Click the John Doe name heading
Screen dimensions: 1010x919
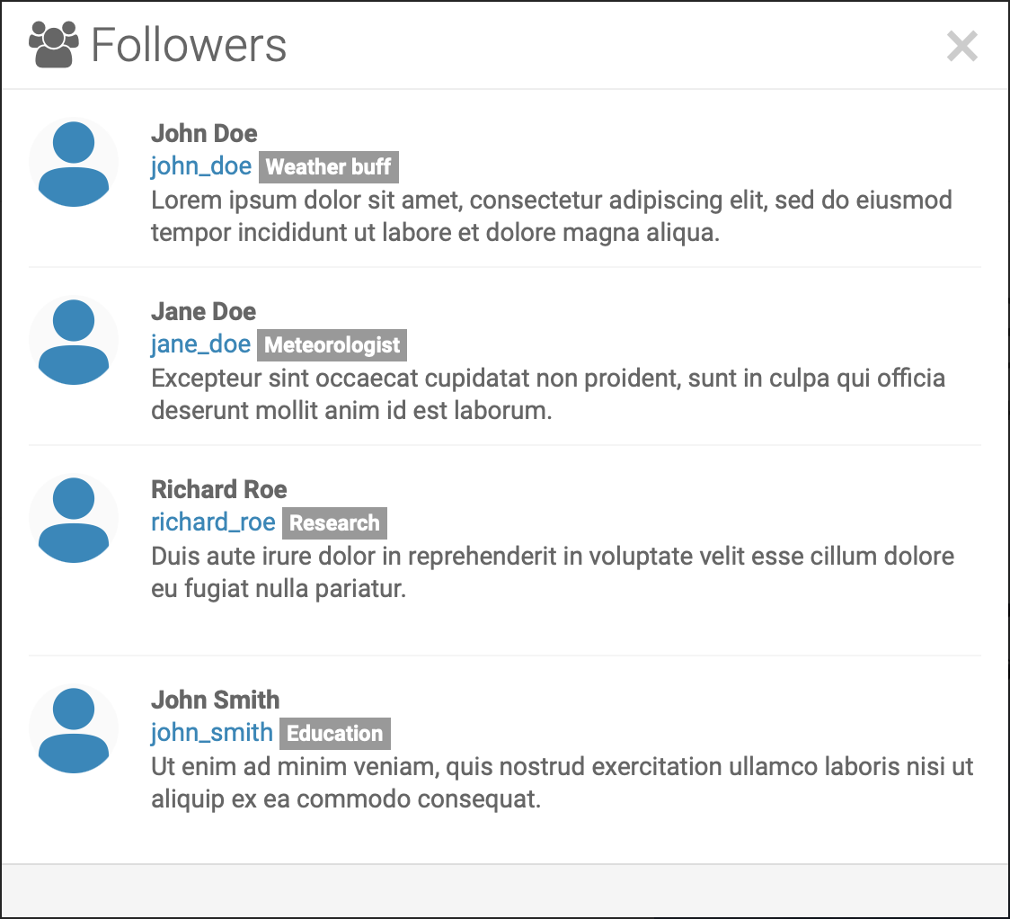pyautogui.click(x=204, y=133)
